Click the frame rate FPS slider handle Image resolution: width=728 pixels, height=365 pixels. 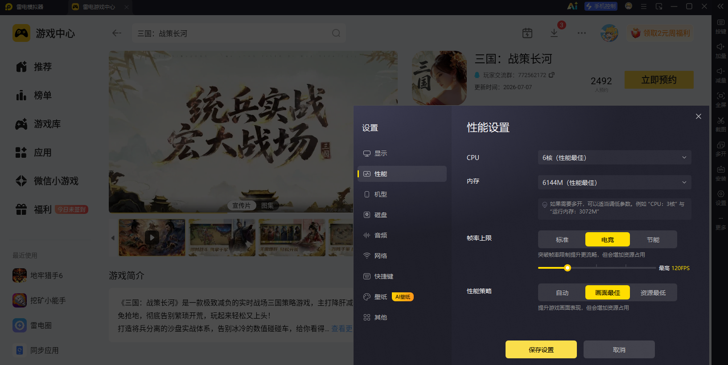(568, 268)
